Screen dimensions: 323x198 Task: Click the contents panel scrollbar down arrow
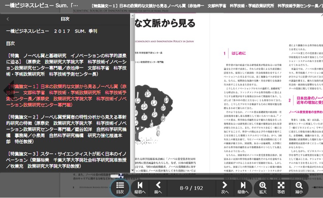pos(132,170)
